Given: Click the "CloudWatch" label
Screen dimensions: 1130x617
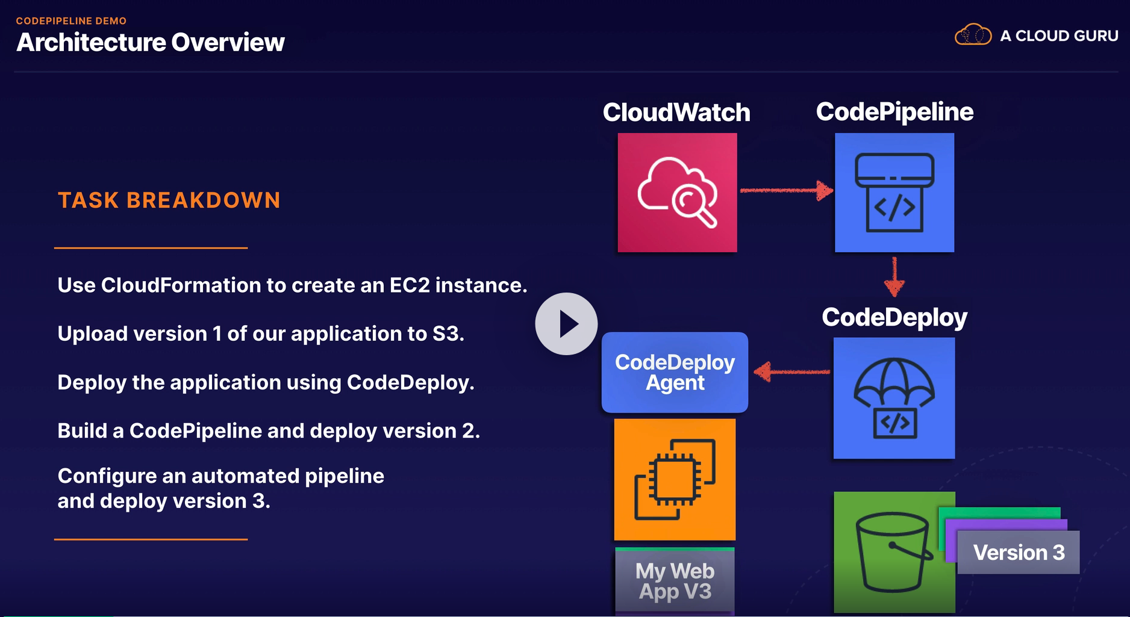Looking at the screenshot, I should point(676,113).
